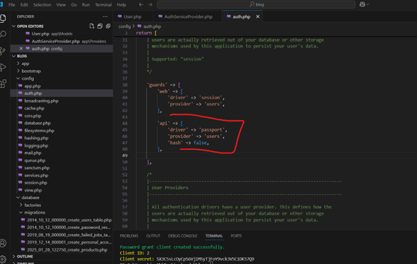Open the Run and Debug view
This screenshot has height=264, width=417.
pos(4,67)
